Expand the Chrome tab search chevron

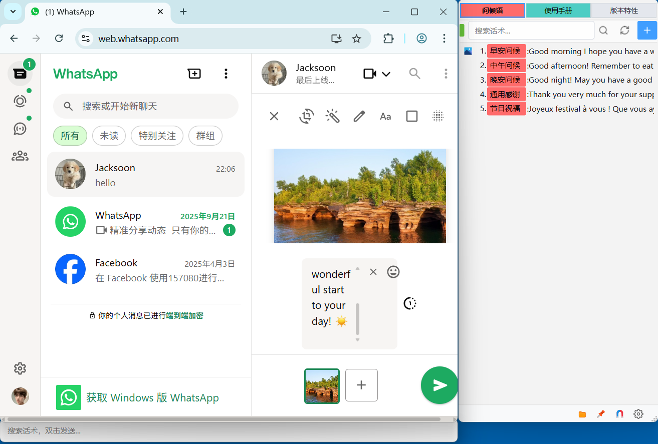coord(13,12)
